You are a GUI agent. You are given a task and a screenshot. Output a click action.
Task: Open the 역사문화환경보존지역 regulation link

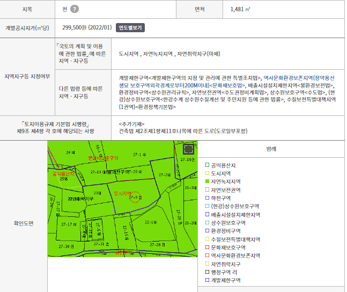pyautogui.click(x=227, y=82)
